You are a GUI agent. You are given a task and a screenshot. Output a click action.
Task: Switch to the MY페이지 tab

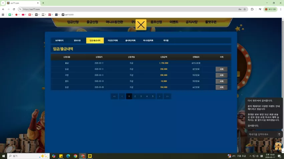pos(59,41)
